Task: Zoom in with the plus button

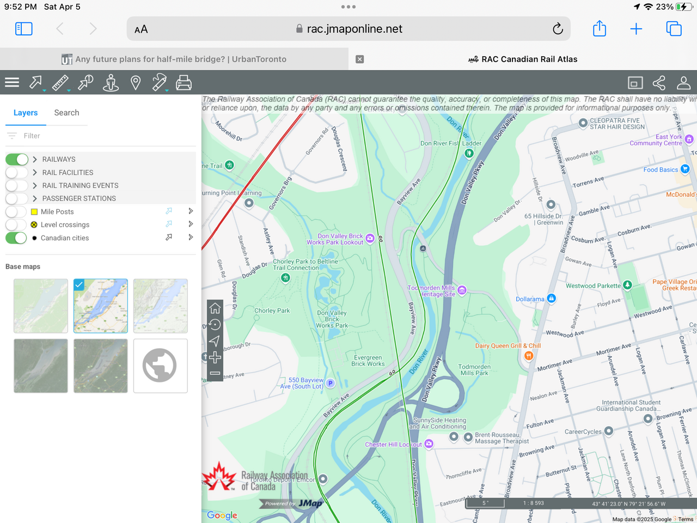Action: tap(215, 357)
